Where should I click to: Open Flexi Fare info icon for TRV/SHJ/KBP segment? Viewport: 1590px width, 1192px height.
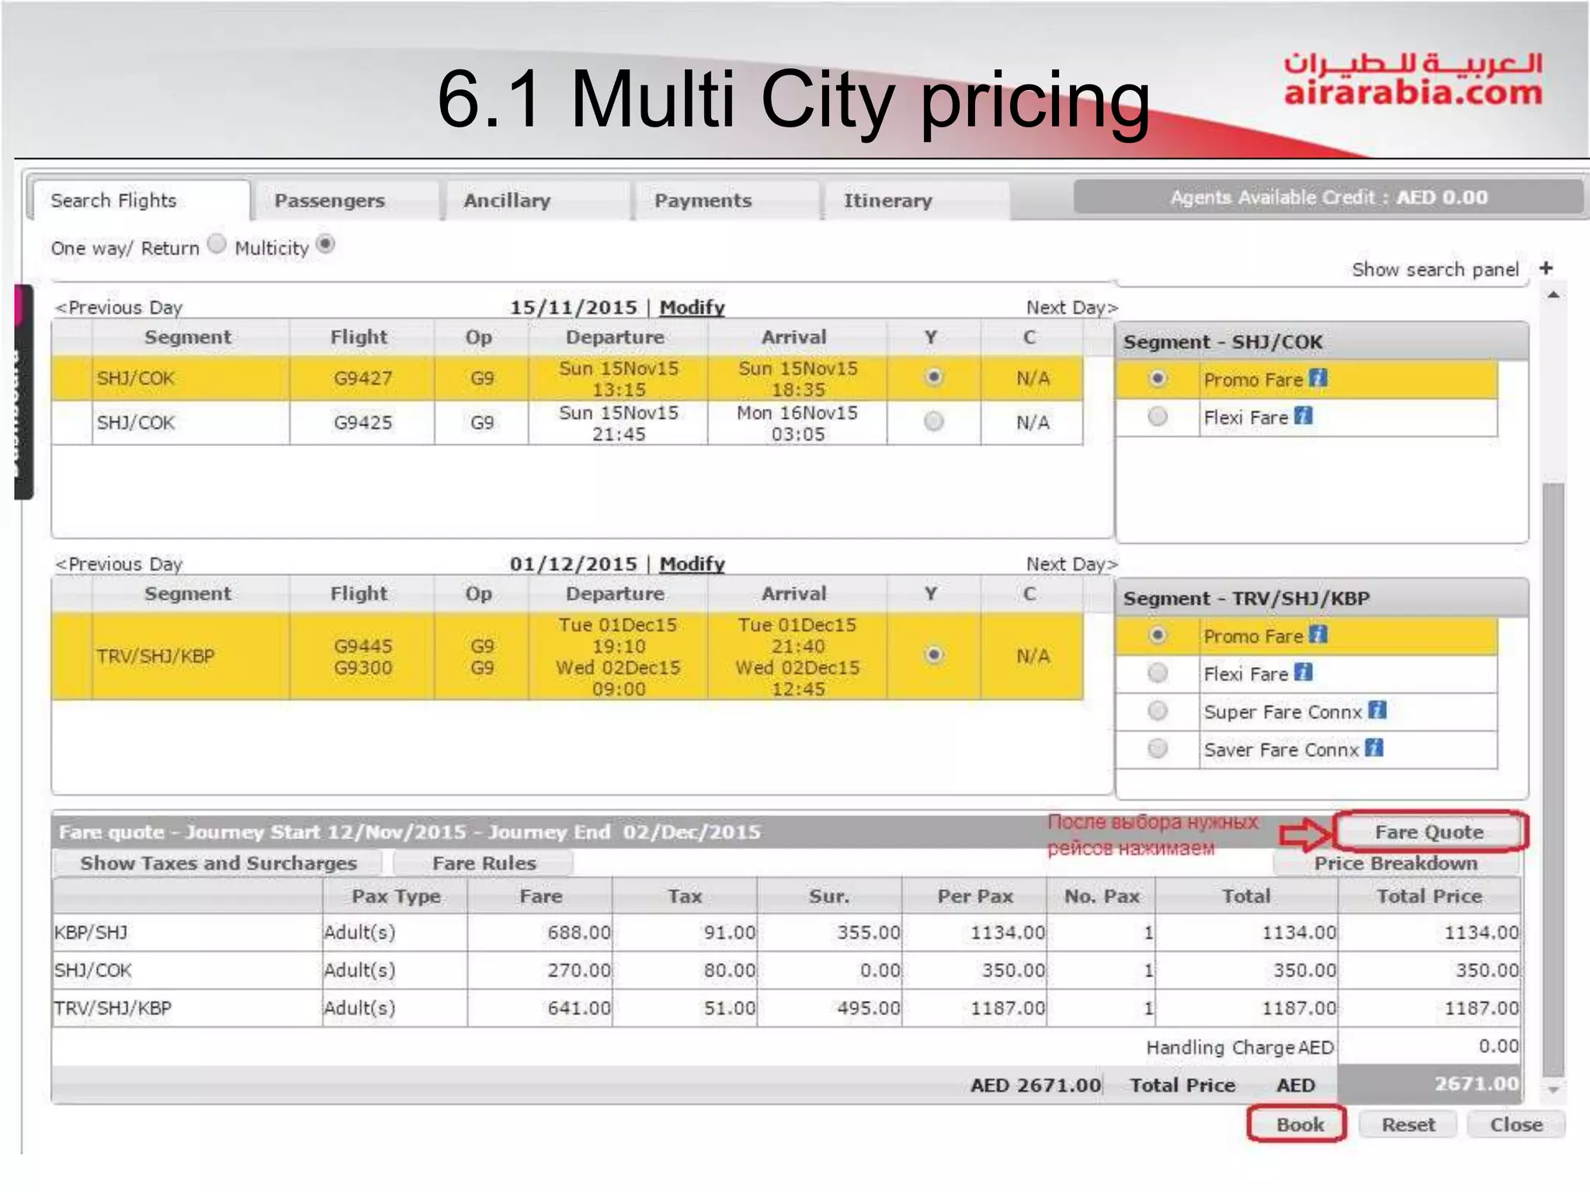[1304, 672]
